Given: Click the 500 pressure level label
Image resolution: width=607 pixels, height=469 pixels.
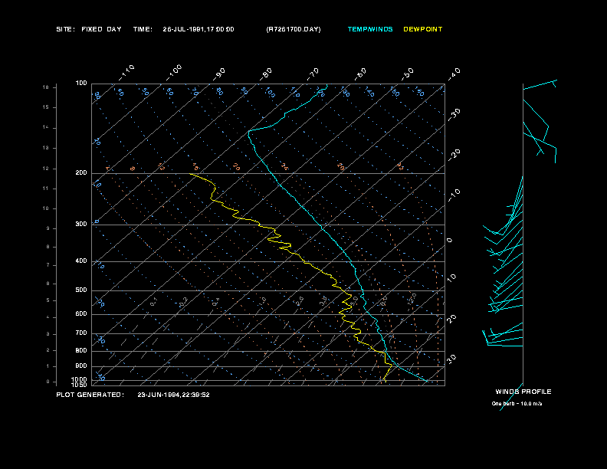Looking at the screenshot, I should point(81,290).
